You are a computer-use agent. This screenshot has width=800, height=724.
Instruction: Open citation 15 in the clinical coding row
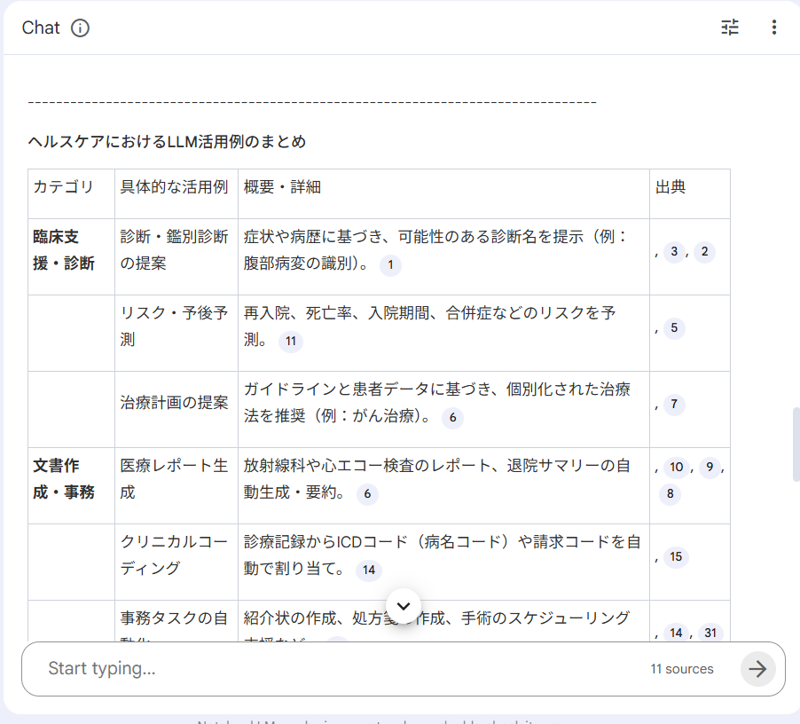click(677, 557)
